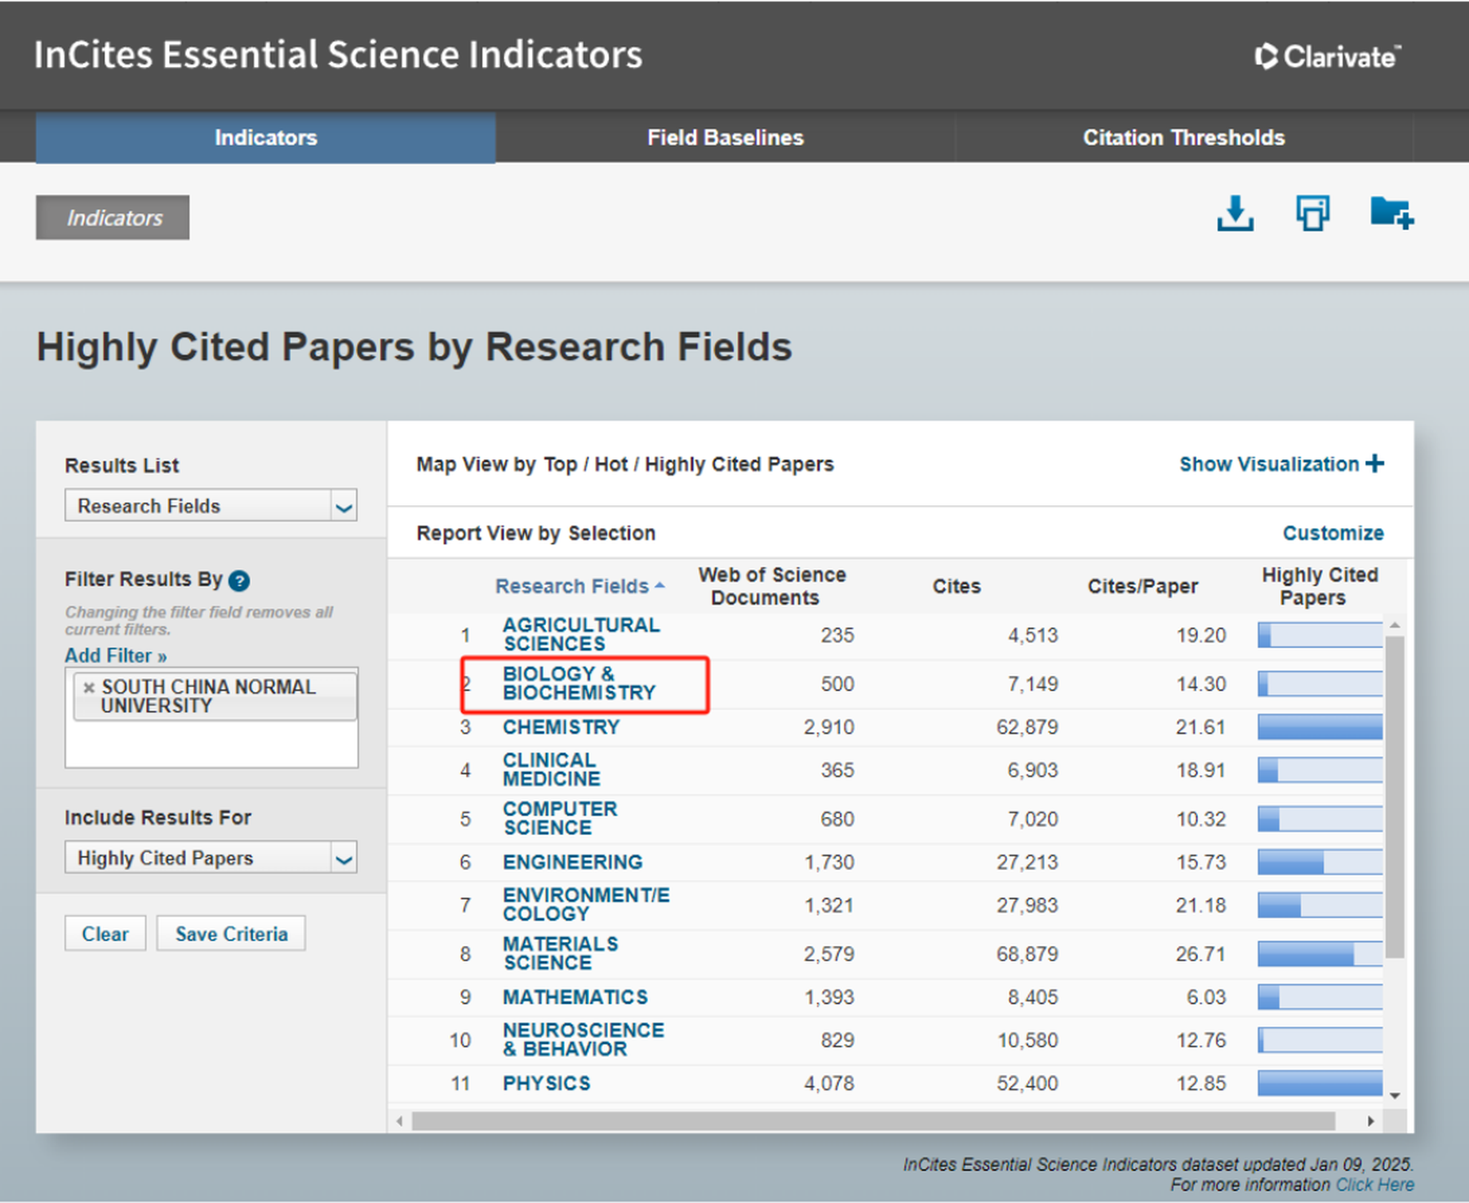Viewport: 1469px width, 1203px height.
Task: Click the Save Criteria button
Action: click(x=231, y=934)
